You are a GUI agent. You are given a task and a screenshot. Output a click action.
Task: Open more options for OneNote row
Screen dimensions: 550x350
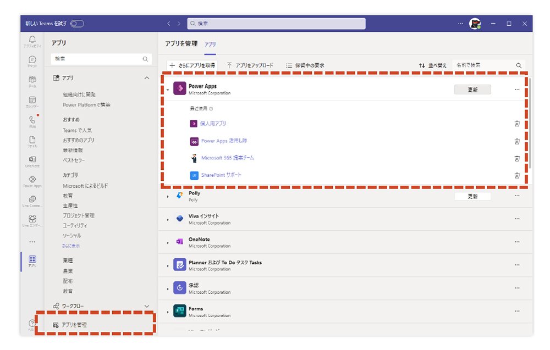[517, 242]
